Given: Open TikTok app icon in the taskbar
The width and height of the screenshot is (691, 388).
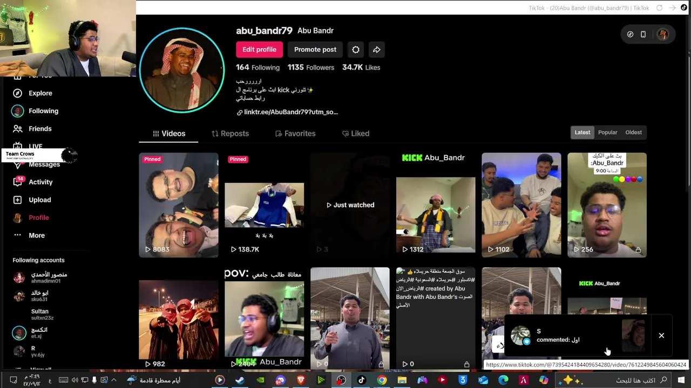Looking at the screenshot, I should (362, 380).
